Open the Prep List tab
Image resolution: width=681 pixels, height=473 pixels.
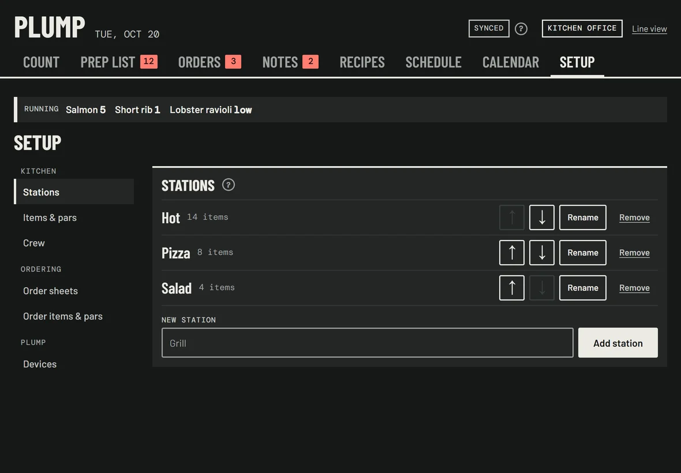click(x=118, y=62)
